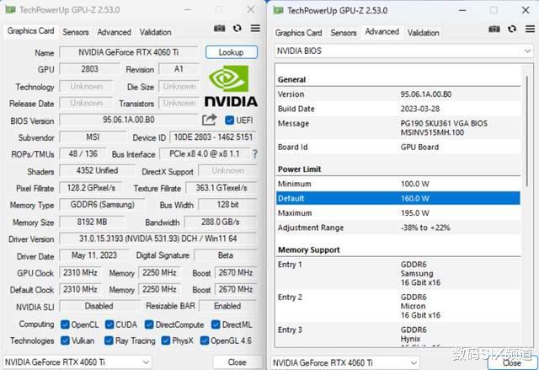The width and height of the screenshot is (539, 370).
Task: Click GPU-Z app icon in left title bar
Action: 11,9
